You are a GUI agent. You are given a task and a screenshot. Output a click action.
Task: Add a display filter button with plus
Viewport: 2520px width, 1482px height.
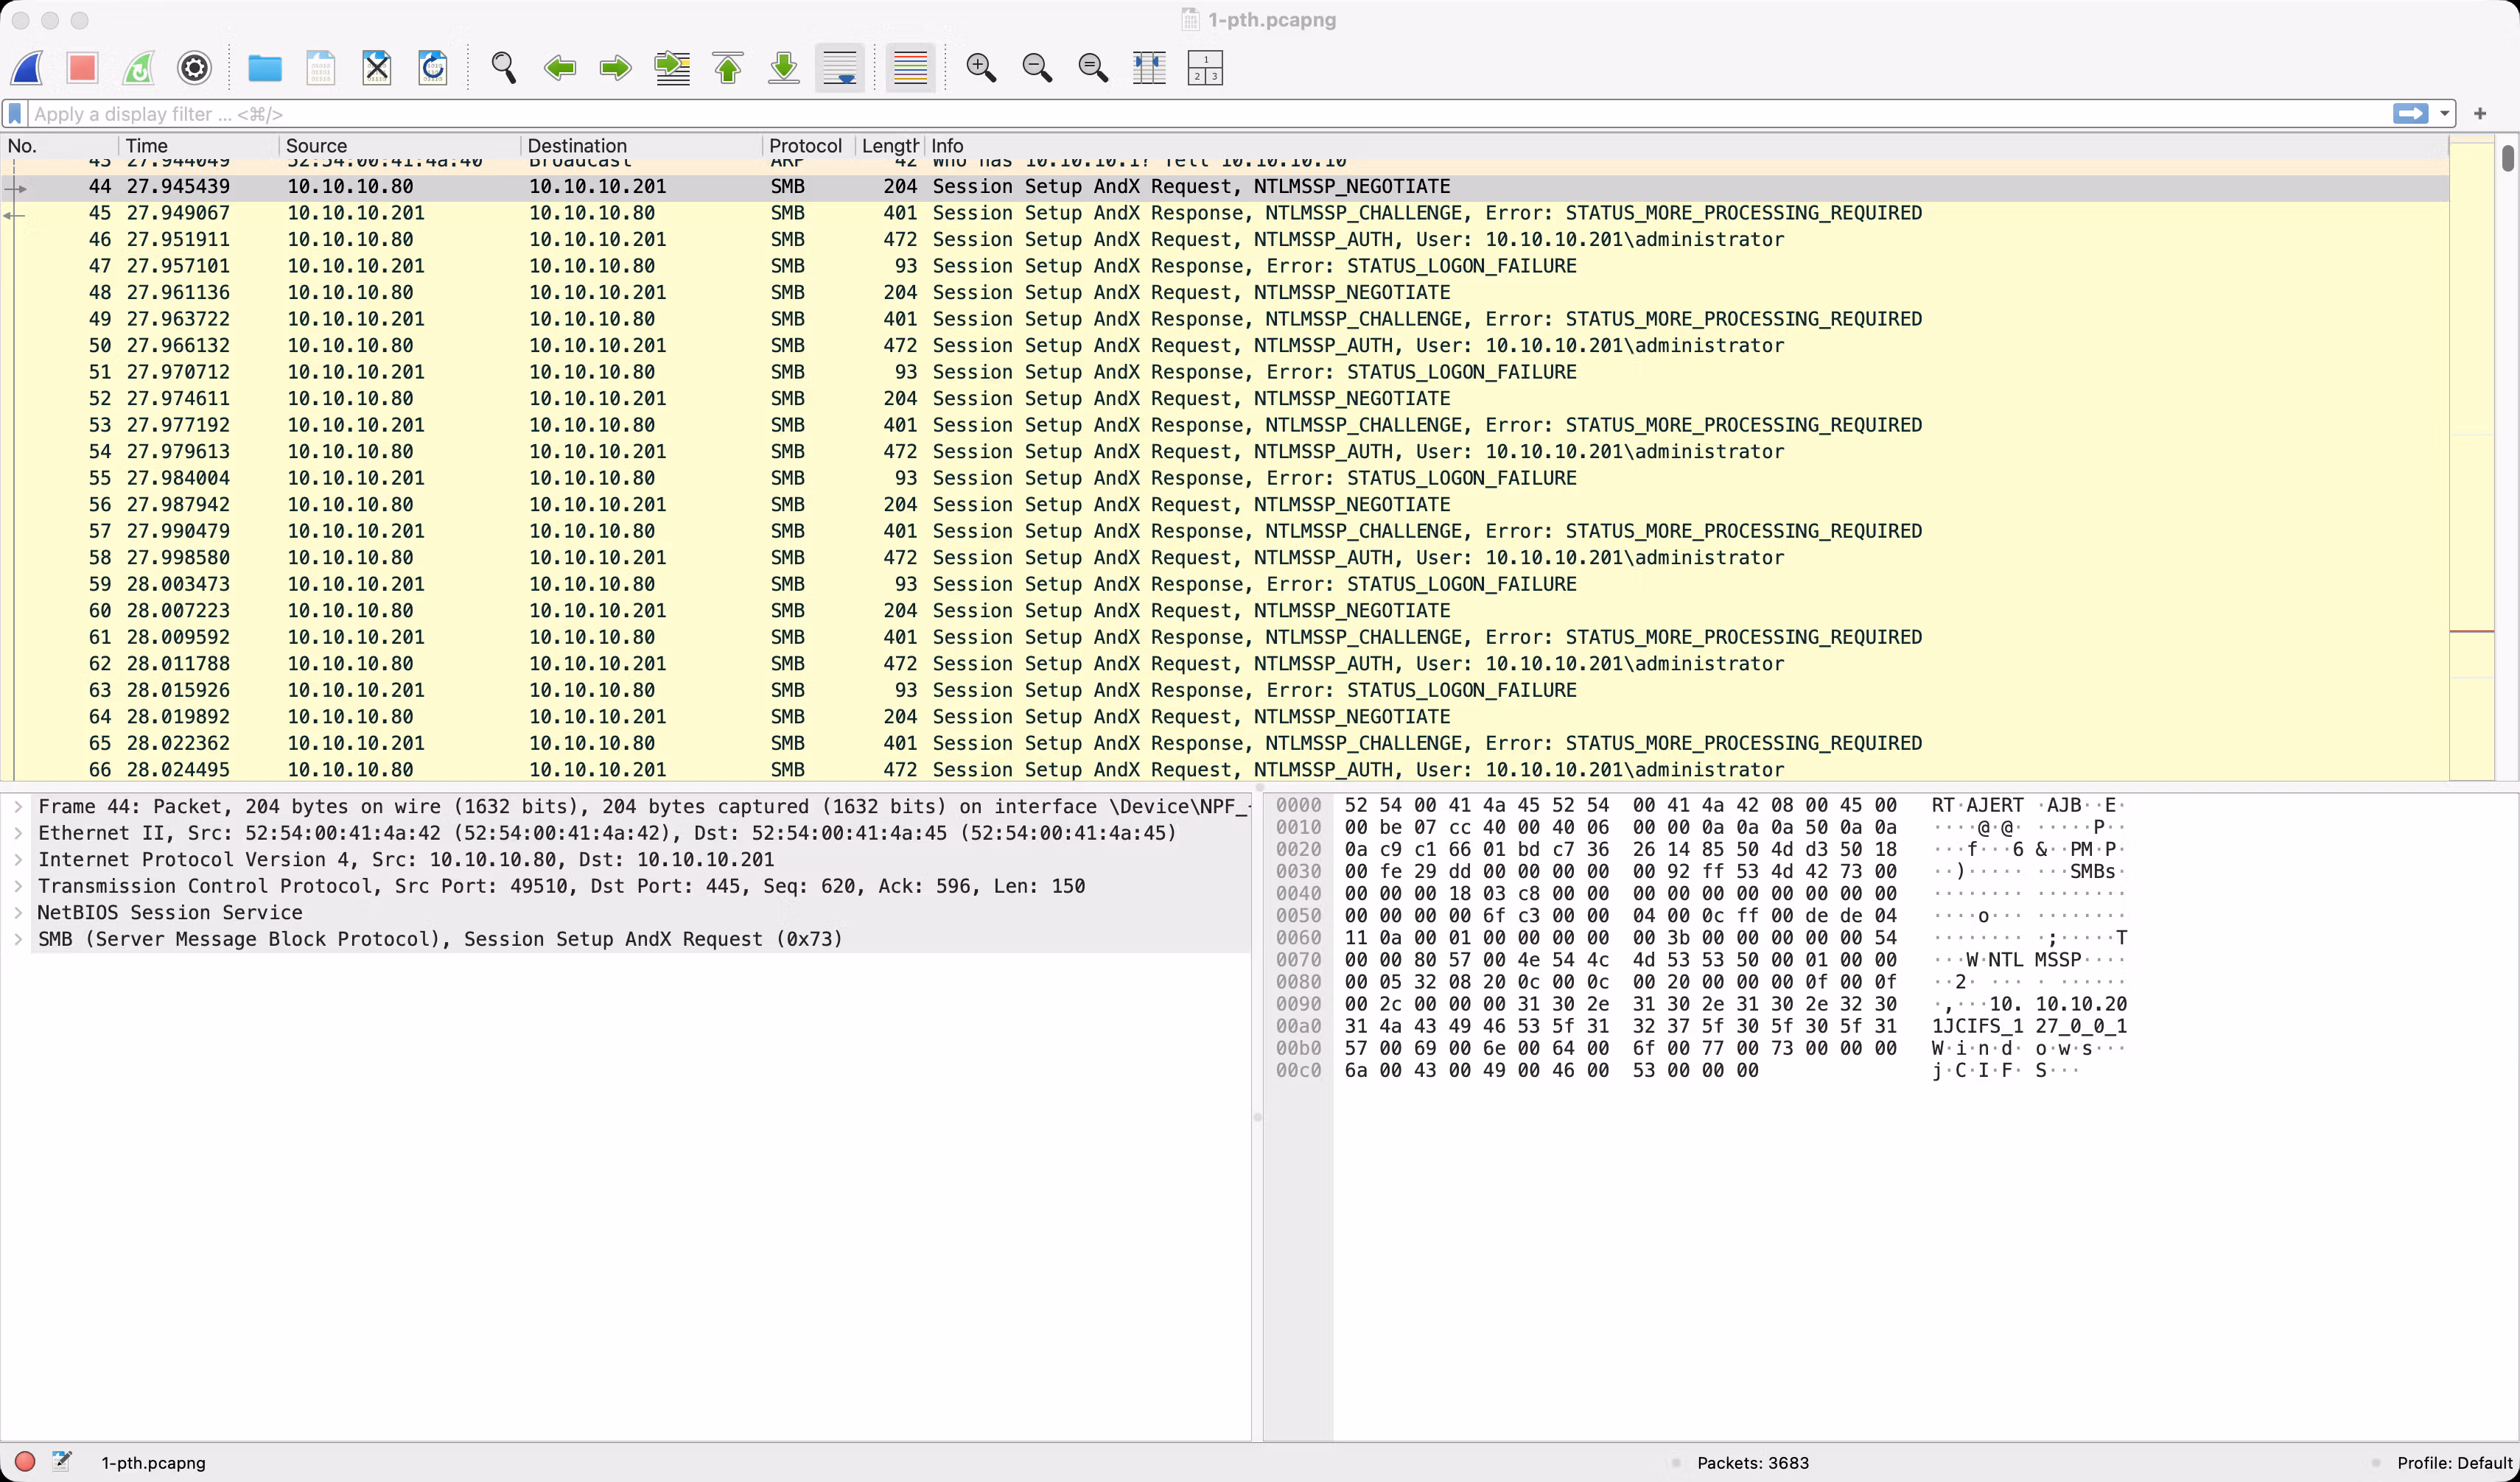pos(2480,114)
